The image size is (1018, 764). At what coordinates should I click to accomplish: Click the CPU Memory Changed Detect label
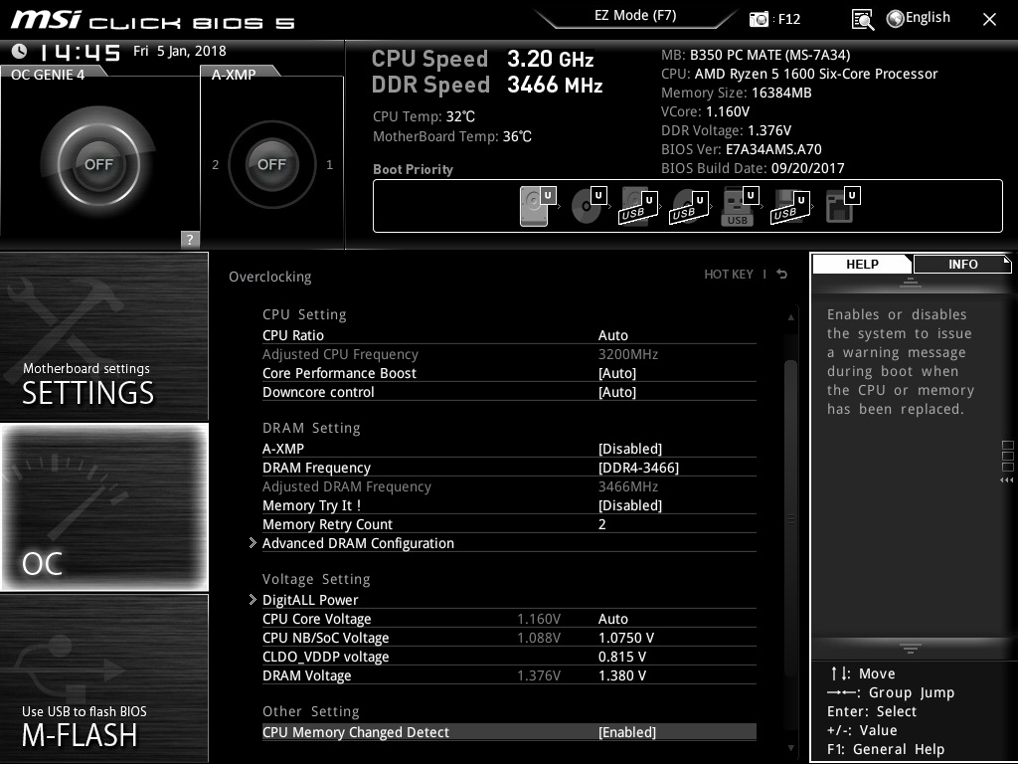coord(356,732)
